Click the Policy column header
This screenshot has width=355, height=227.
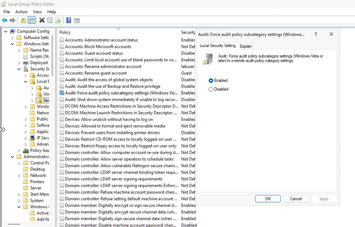tap(118, 32)
